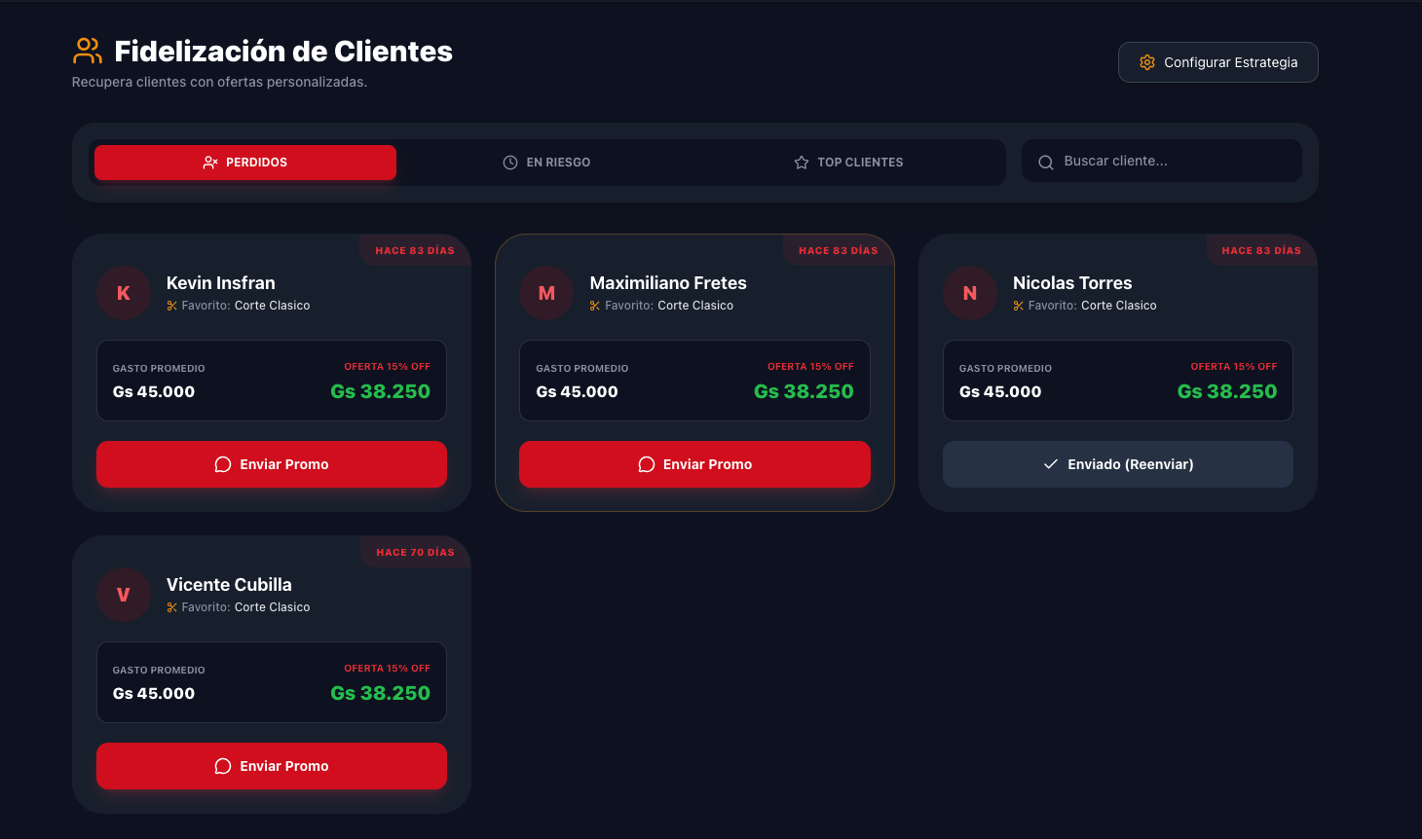The width and height of the screenshot is (1422, 839).
Task: Send promo to Maximiliano Fretes
Action: (x=694, y=464)
